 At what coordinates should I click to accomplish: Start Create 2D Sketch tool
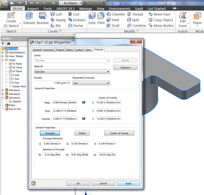pos(11,20)
